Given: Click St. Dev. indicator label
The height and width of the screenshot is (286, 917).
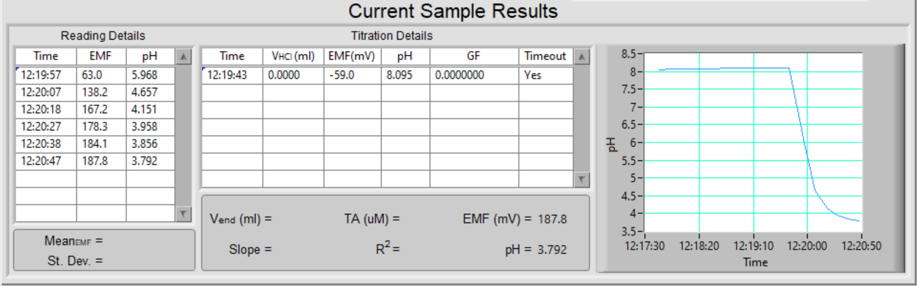Looking at the screenshot, I should 75,260.
